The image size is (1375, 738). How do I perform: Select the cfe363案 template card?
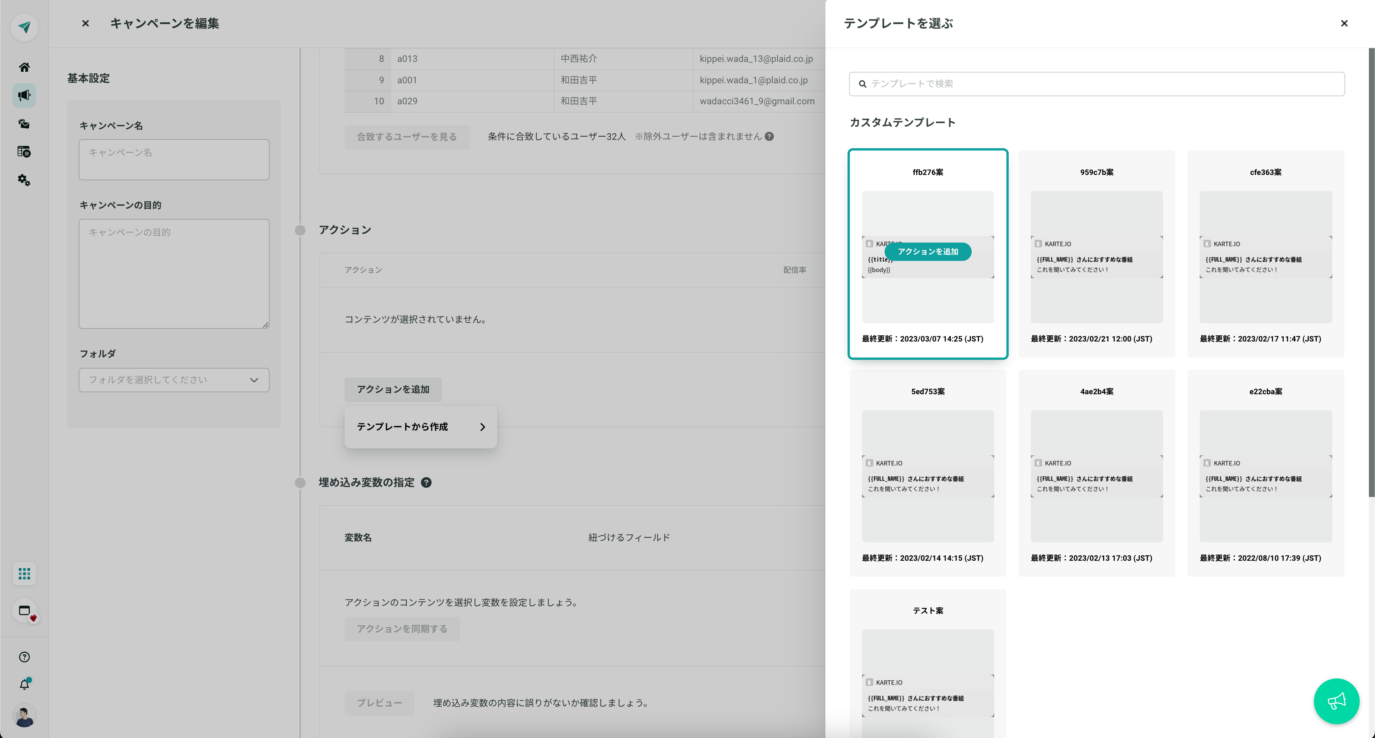coord(1266,254)
